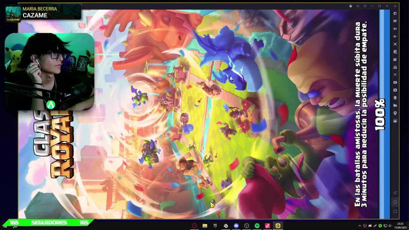Open Epic Games Launcher from taskbar

(215, 226)
